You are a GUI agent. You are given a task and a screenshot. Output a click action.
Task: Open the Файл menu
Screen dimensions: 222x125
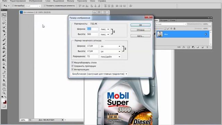(5, 1)
